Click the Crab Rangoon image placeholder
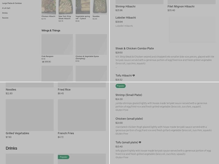This screenshot has width=219, height=164. click(57, 44)
